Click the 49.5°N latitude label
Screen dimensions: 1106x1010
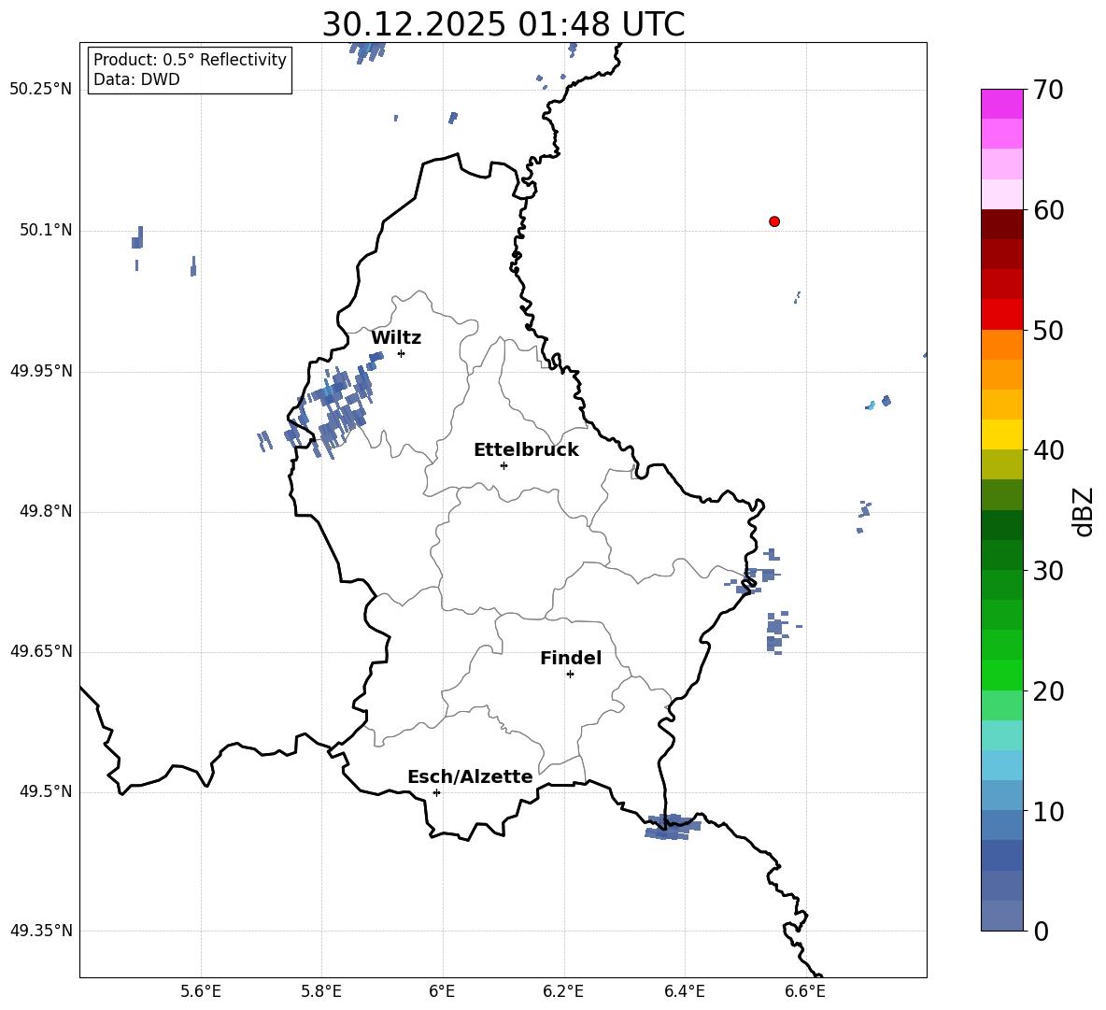click(46, 791)
